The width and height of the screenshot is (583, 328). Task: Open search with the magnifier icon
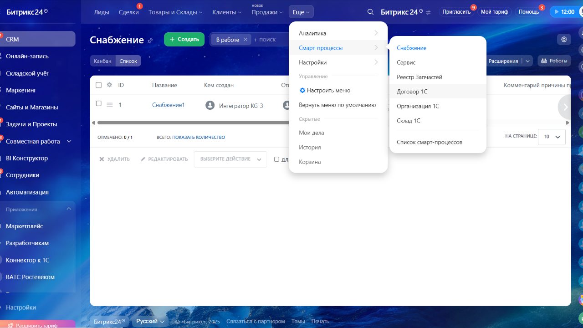(370, 12)
